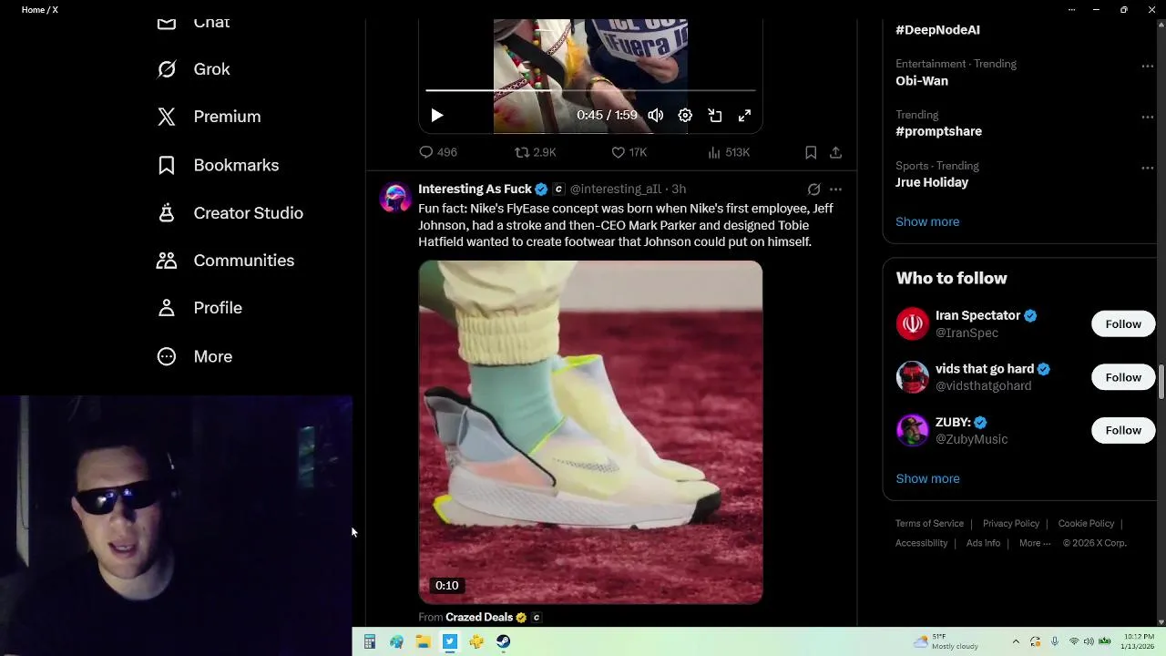Open Grok from the sidebar

click(x=193, y=69)
